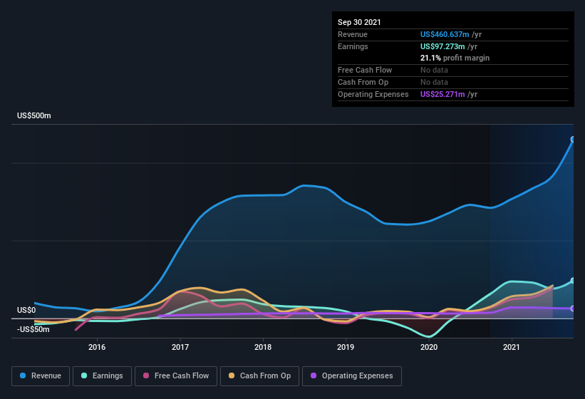
Task: Click the 2016 x-axis label
Action: pos(97,347)
